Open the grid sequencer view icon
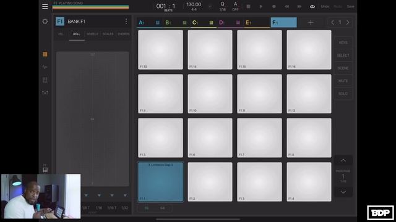The height and width of the screenshot is (222, 396). (x=45, y=80)
